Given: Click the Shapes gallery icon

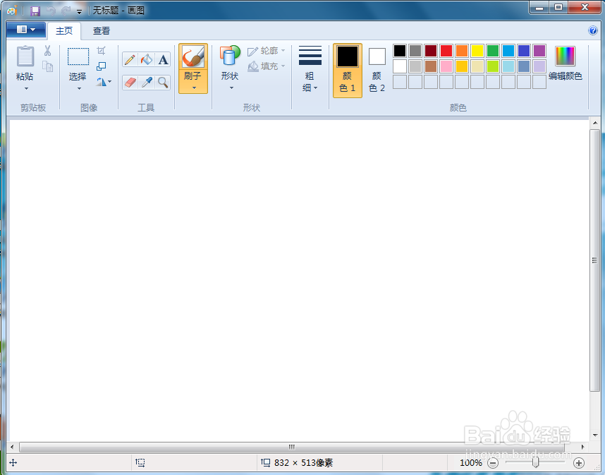Looking at the screenshot, I should (230, 56).
